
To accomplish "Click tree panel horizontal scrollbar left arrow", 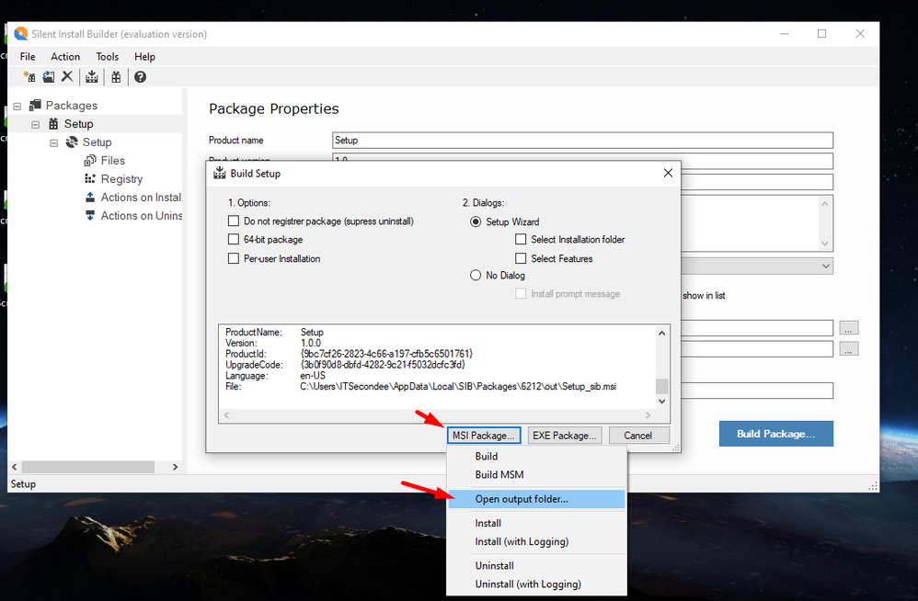I will 15,467.
